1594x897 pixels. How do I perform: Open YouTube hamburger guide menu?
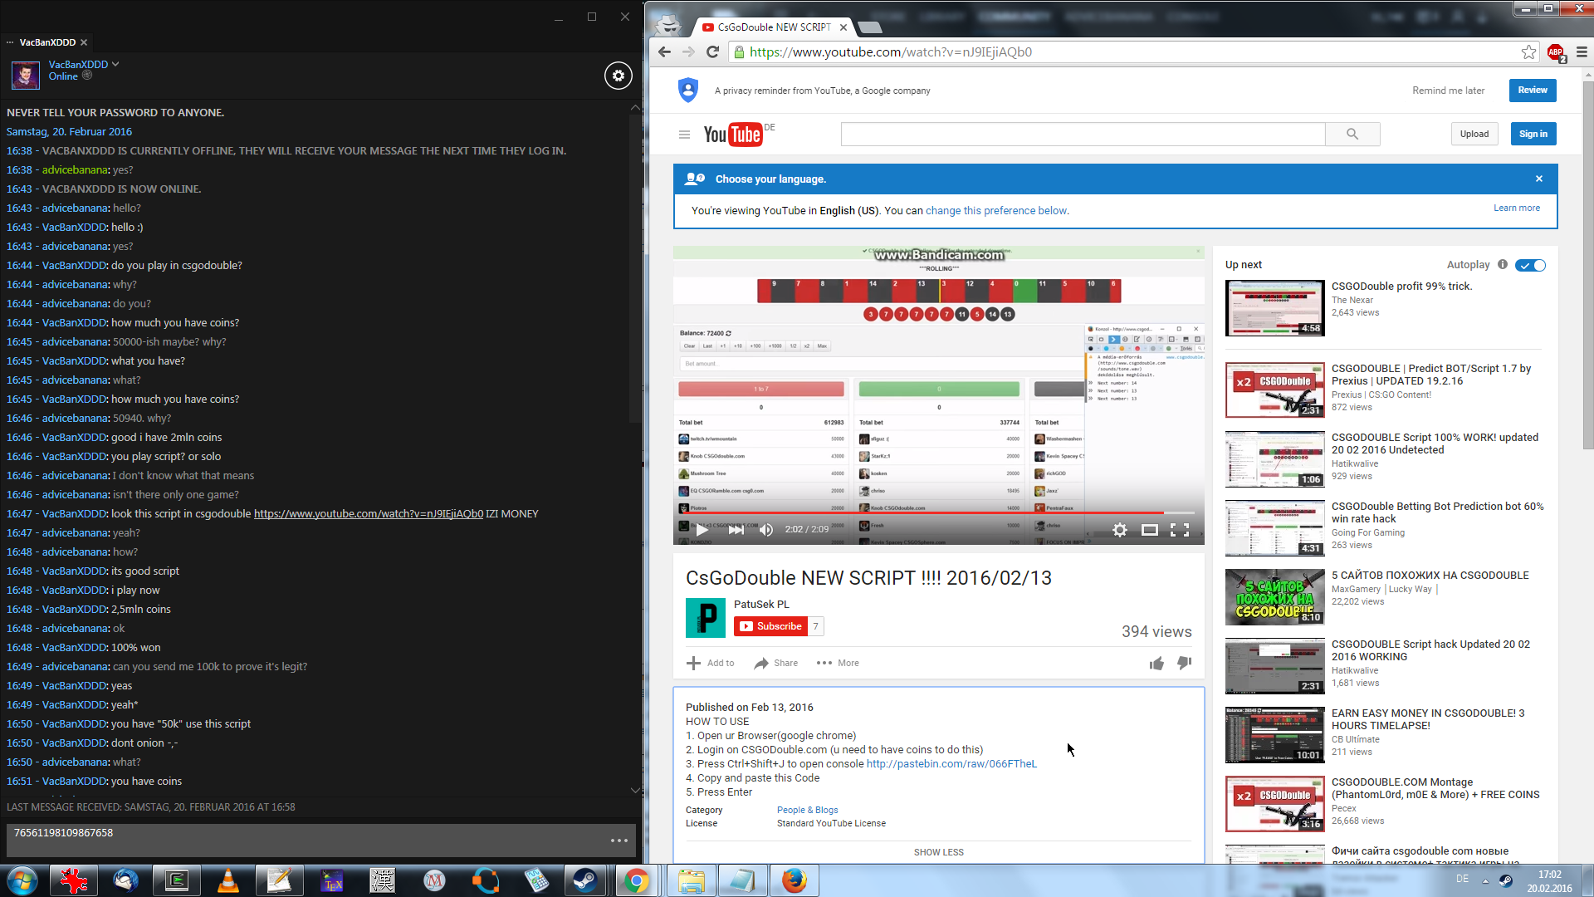click(x=684, y=135)
